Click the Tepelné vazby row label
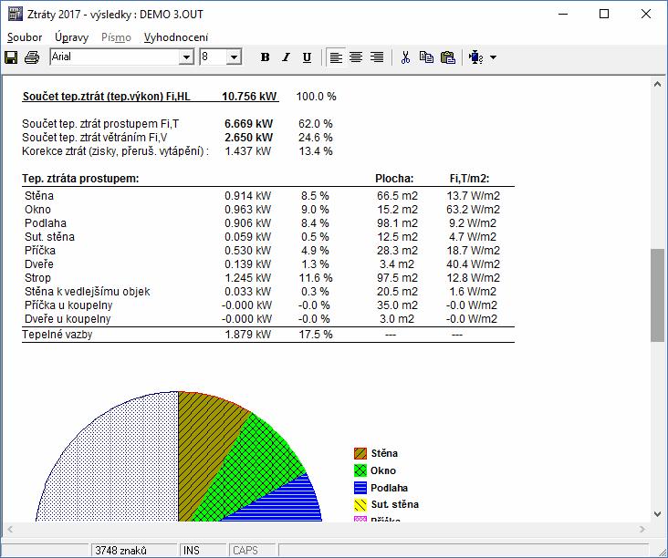 (57, 335)
